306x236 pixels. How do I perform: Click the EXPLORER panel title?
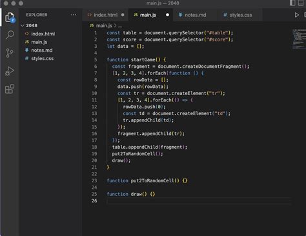coord(37,15)
